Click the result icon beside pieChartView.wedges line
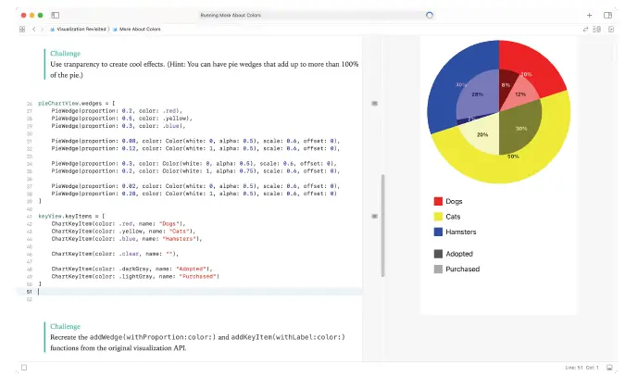Screen dimensions: 625x376 click(374, 104)
